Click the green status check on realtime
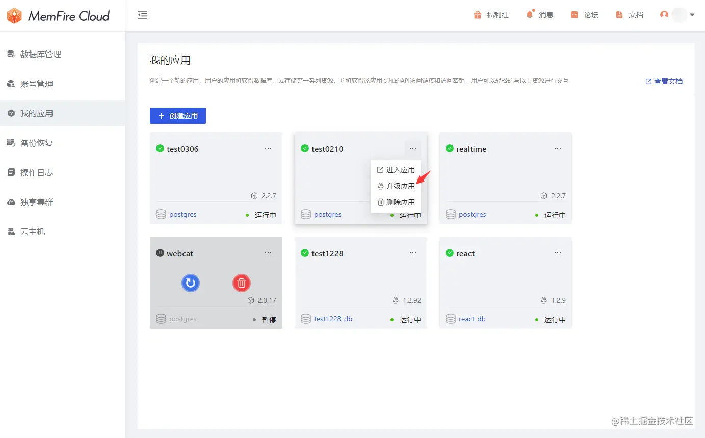The image size is (705, 438). coord(450,148)
